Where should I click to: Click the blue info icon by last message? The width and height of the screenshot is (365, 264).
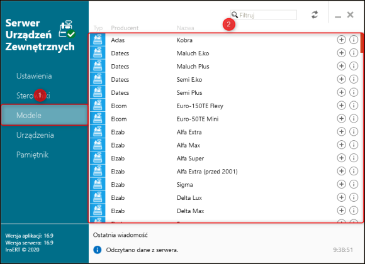[x=98, y=250]
